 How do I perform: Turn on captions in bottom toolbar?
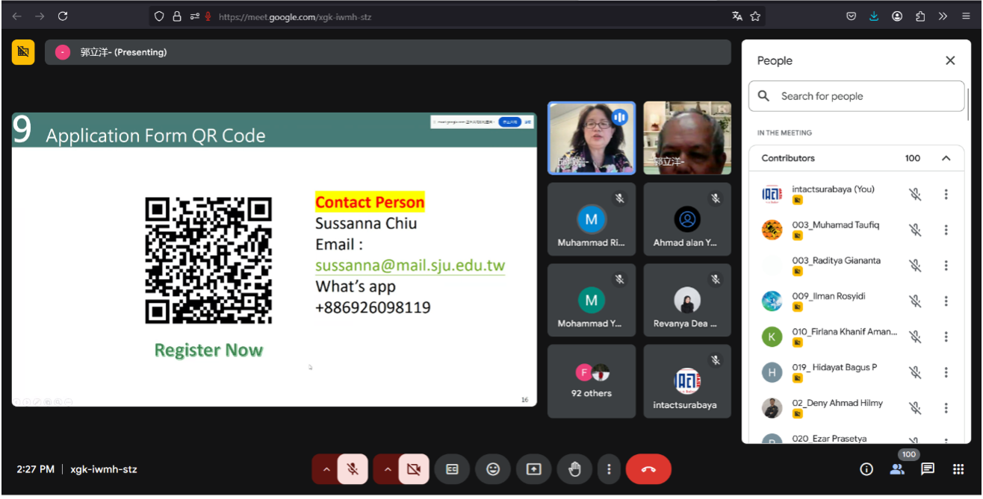[x=452, y=469]
